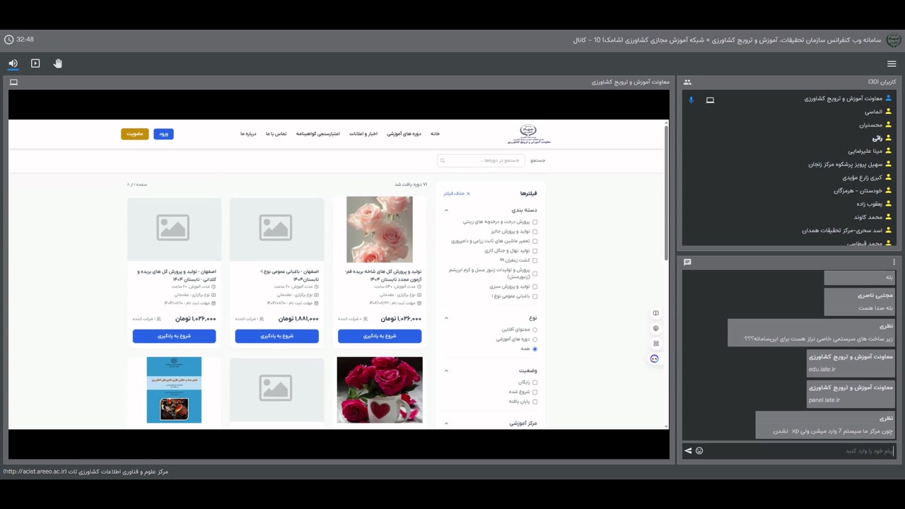This screenshot has height=509, width=905.
Task: Open the pink roses course thumbnail
Action: coord(380,229)
